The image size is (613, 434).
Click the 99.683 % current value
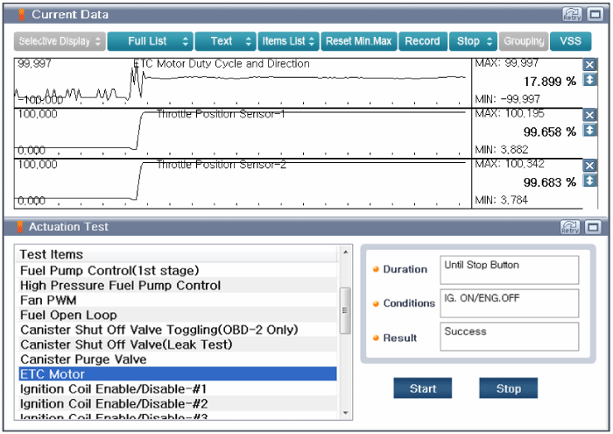tap(550, 182)
